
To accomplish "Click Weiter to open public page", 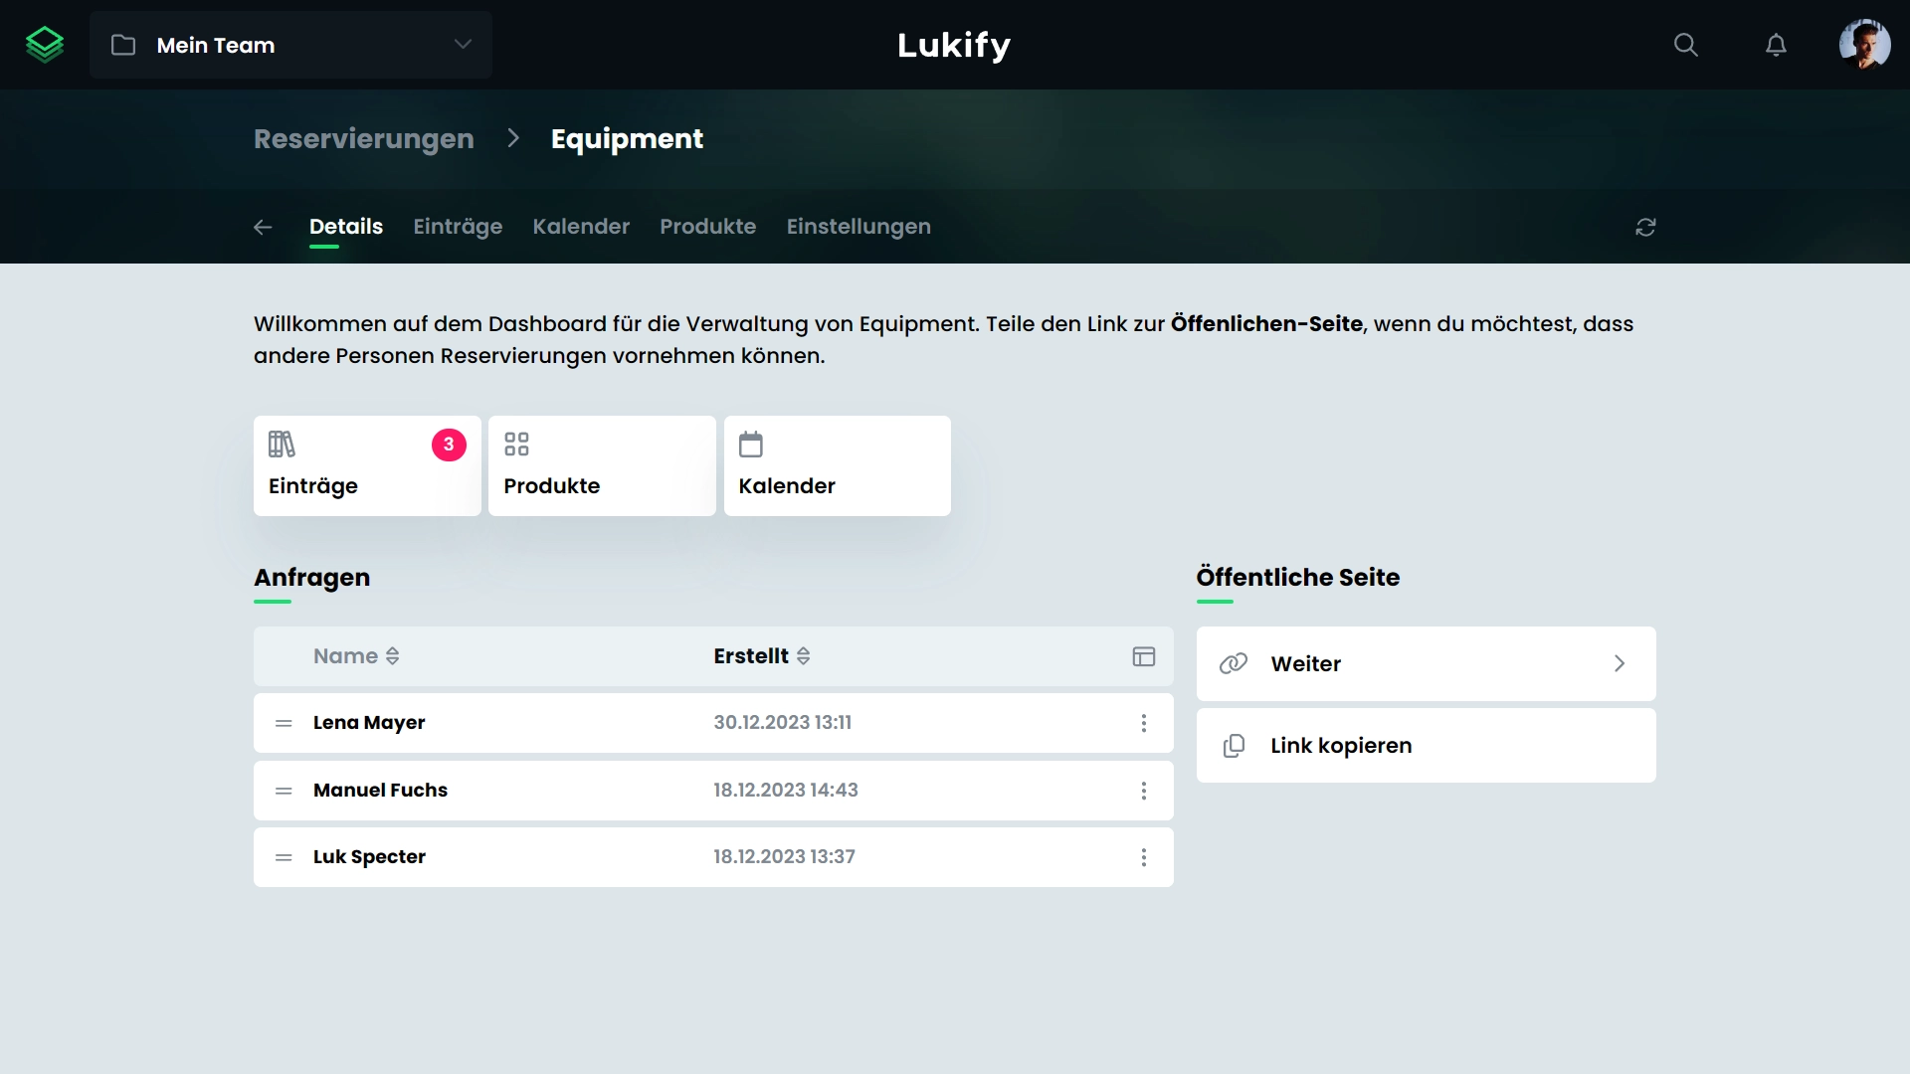I will click(1426, 663).
